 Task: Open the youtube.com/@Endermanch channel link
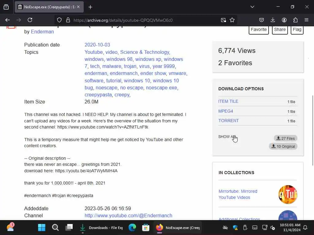pos(128,216)
